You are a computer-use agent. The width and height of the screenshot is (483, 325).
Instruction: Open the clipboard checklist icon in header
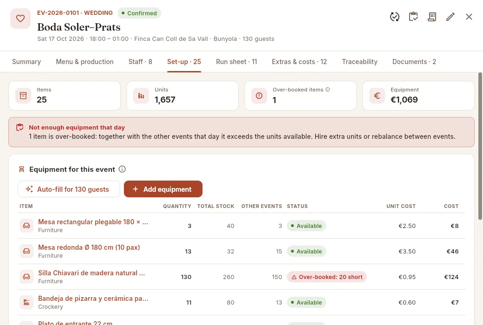point(413,17)
